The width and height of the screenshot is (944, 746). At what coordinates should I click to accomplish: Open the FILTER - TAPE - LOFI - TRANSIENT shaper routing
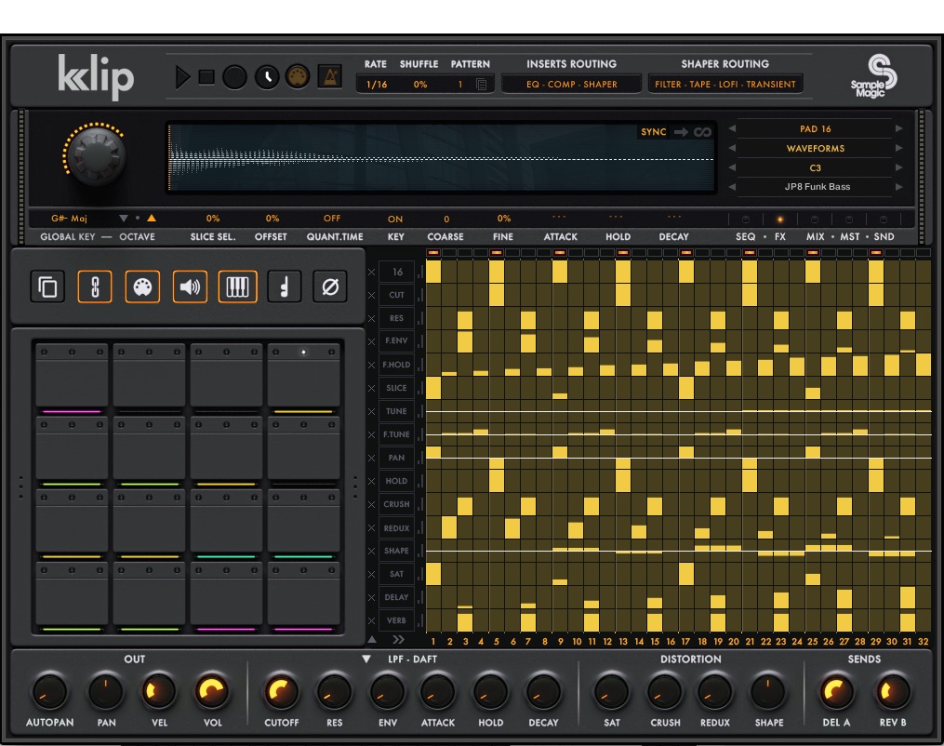click(x=725, y=85)
